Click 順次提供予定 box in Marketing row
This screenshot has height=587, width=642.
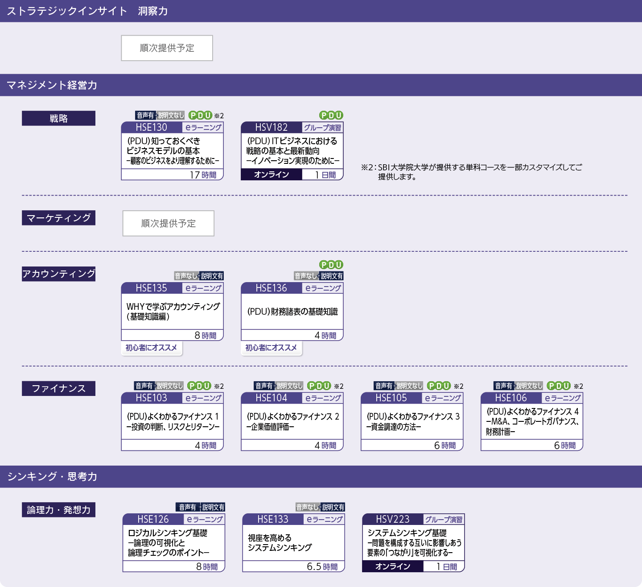coord(169,223)
